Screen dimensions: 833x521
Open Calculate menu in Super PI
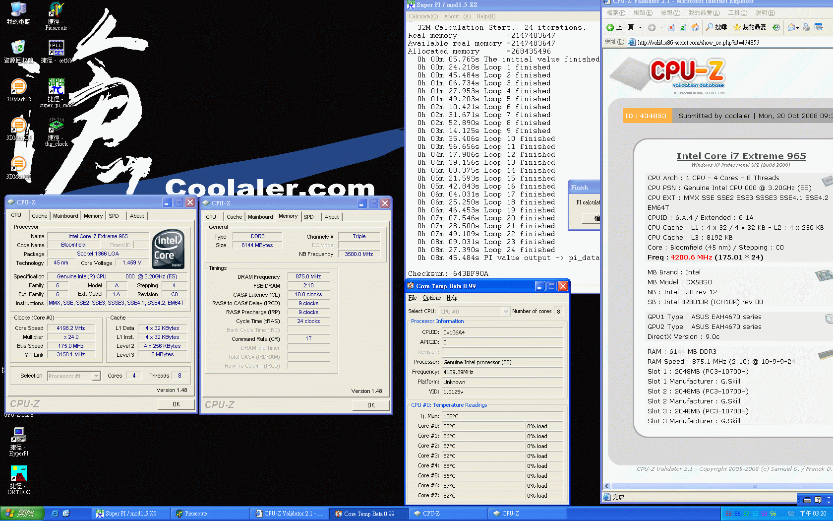coord(423,16)
